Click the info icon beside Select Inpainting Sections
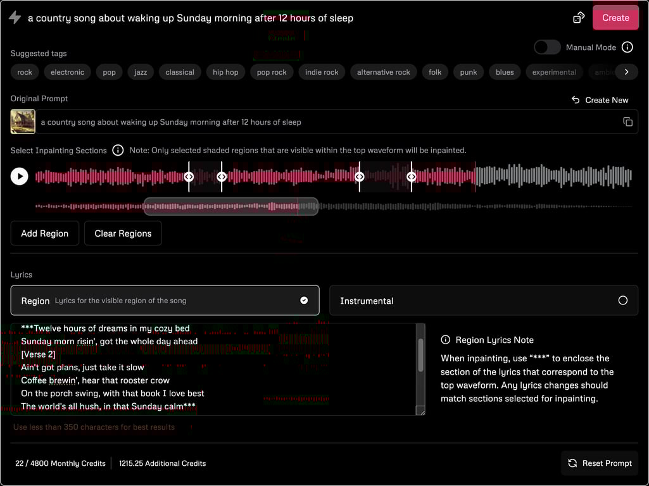The height and width of the screenshot is (486, 649). click(x=118, y=151)
